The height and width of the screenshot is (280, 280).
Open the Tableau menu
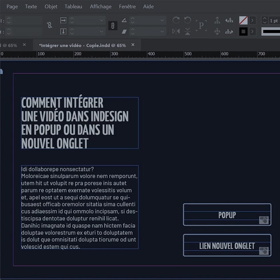click(x=73, y=7)
